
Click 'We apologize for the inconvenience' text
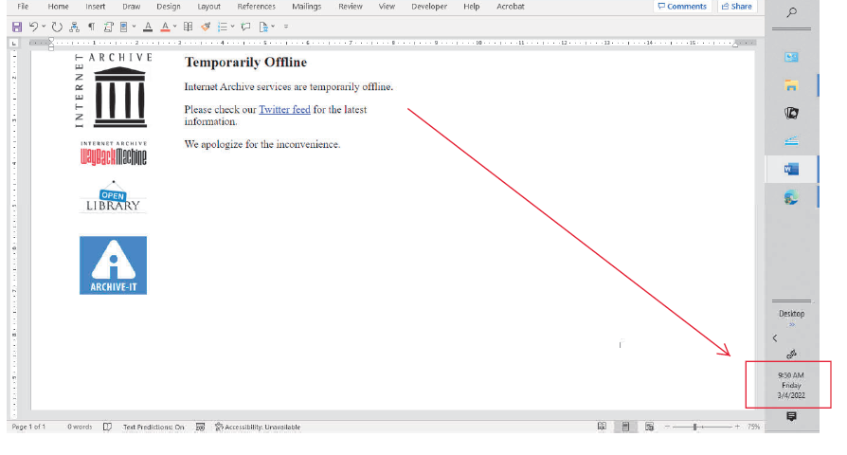click(x=262, y=144)
